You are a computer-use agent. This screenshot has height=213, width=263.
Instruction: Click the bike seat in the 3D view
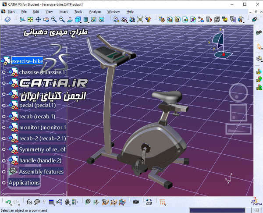(167, 97)
